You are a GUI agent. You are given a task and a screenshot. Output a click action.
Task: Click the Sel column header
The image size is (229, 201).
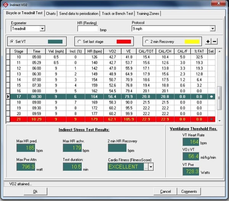(211, 51)
